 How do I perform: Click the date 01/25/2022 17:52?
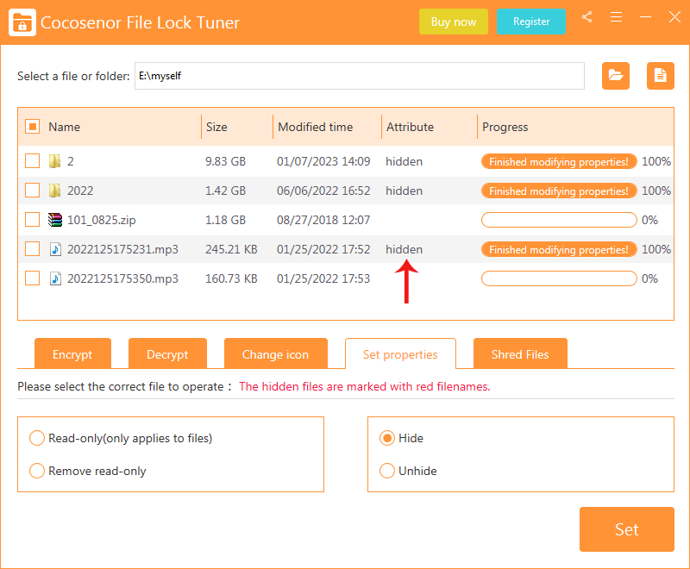pyautogui.click(x=323, y=249)
